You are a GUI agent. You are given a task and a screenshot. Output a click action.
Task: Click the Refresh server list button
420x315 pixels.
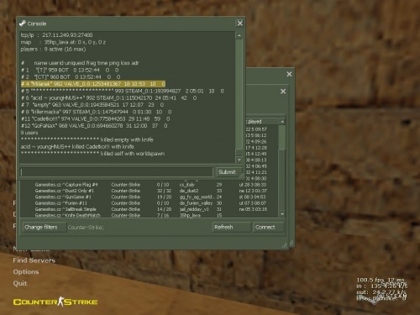231,227
